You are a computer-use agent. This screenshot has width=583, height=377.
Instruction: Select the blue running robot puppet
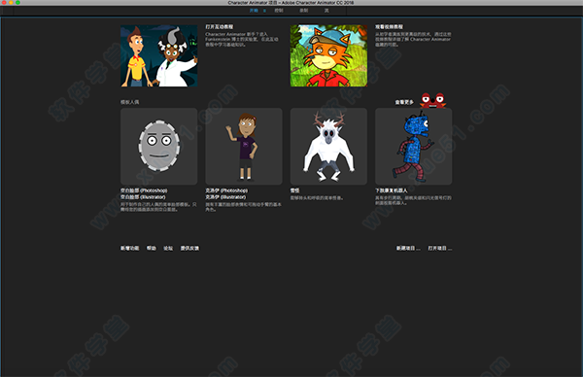(414, 146)
